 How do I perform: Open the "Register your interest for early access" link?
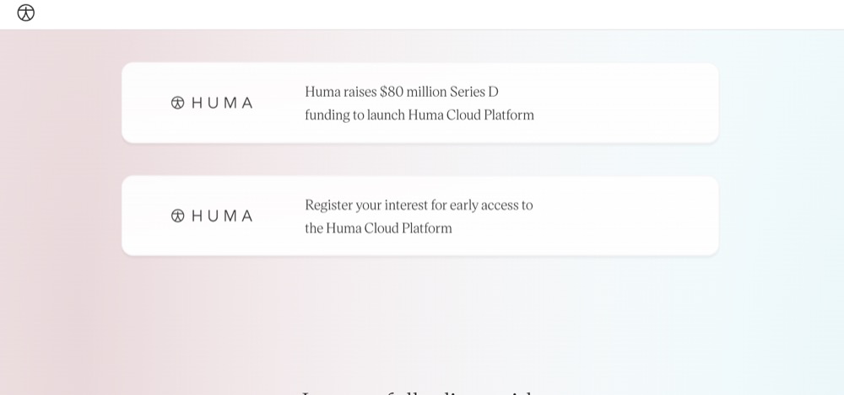coord(419,206)
